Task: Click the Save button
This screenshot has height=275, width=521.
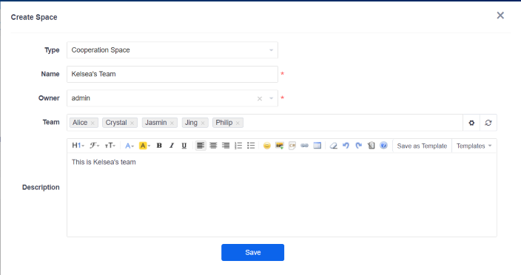Action: pyautogui.click(x=252, y=252)
